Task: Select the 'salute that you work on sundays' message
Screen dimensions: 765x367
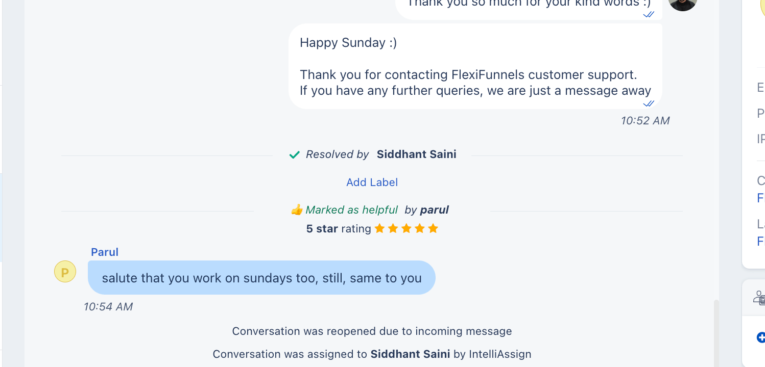Action: (261, 278)
